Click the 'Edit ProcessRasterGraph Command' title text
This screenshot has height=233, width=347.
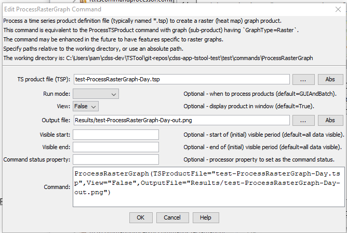52,9
